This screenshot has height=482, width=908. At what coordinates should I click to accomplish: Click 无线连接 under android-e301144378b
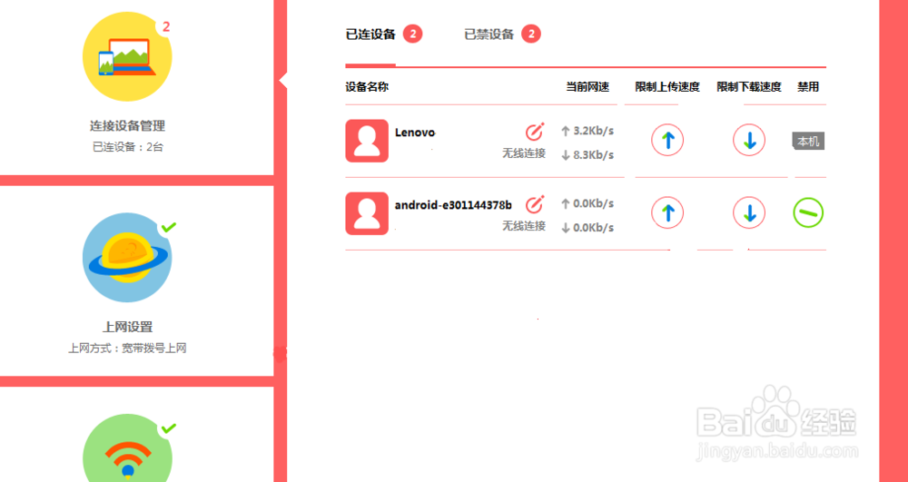tap(524, 226)
